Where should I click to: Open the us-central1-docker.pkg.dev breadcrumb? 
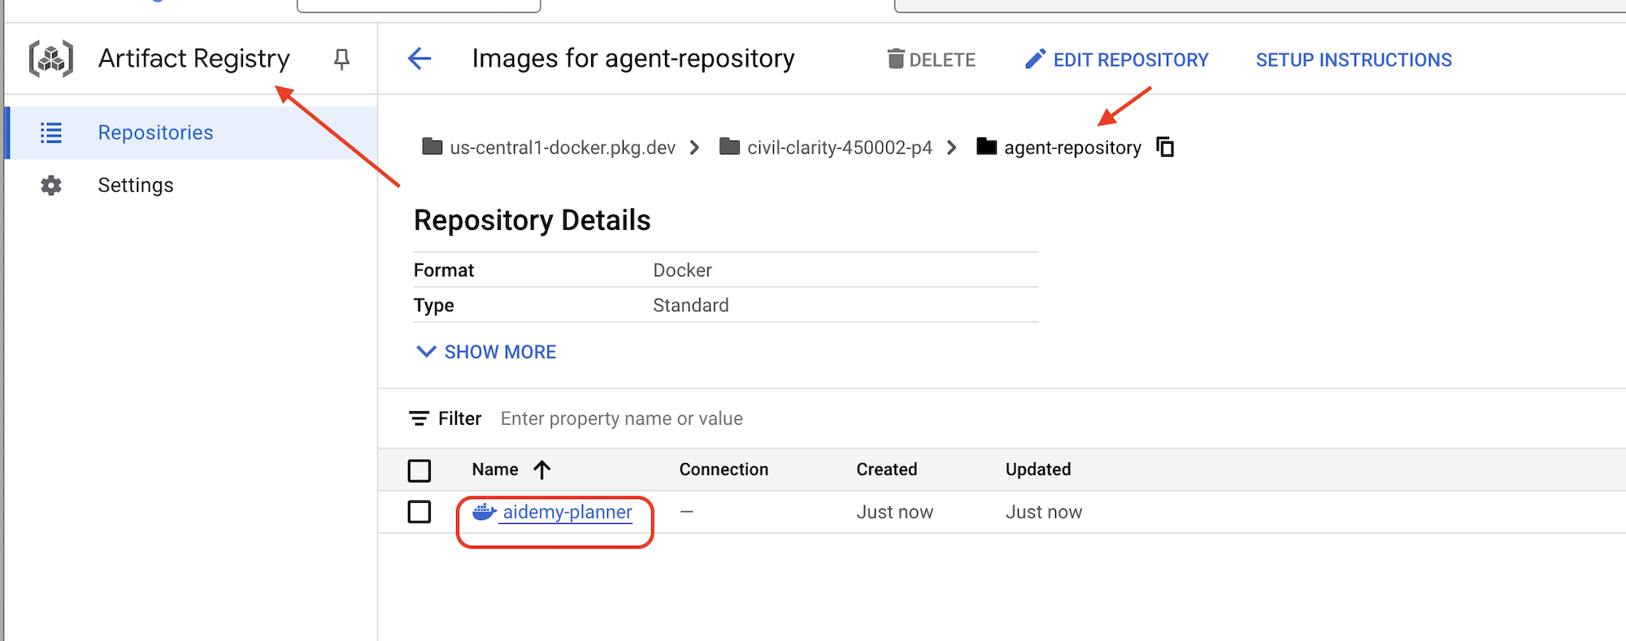[562, 148]
